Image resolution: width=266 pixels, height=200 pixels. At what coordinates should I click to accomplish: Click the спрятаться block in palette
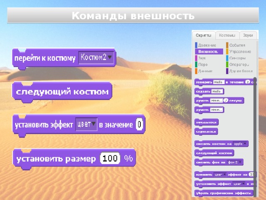coord(206,132)
